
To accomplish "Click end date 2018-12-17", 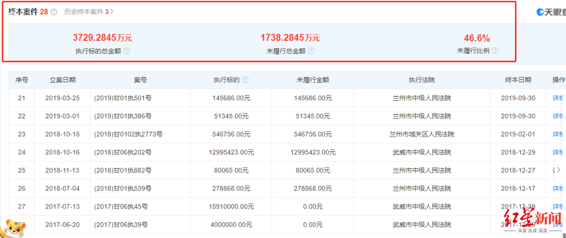I will (518, 188).
